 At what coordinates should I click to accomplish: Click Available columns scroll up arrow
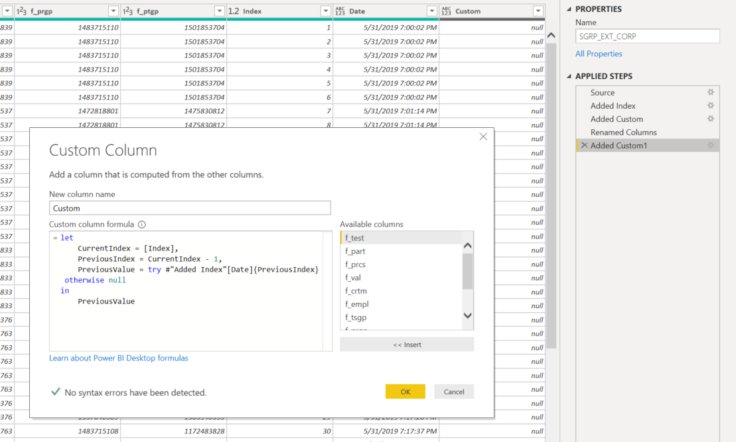click(467, 245)
